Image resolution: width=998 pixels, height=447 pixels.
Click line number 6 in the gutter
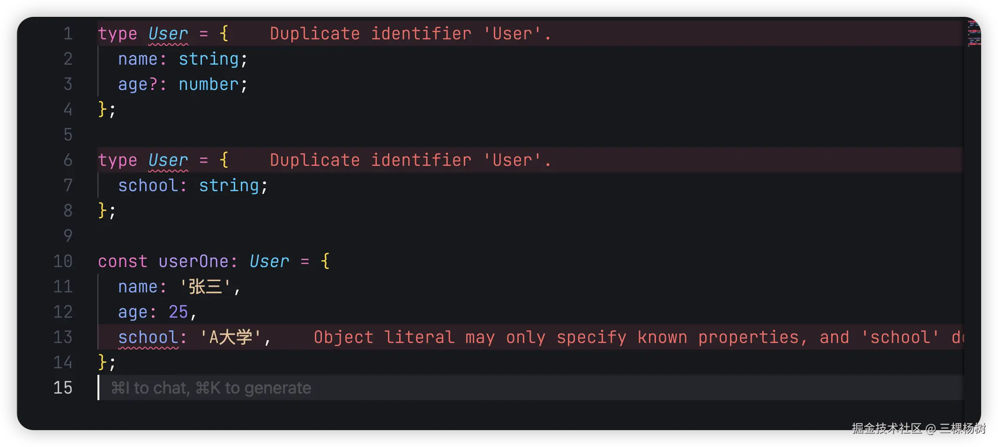pyautogui.click(x=68, y=160)
